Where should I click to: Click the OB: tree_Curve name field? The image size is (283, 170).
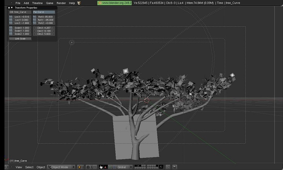pyautogui.click(x=20, y=12)
